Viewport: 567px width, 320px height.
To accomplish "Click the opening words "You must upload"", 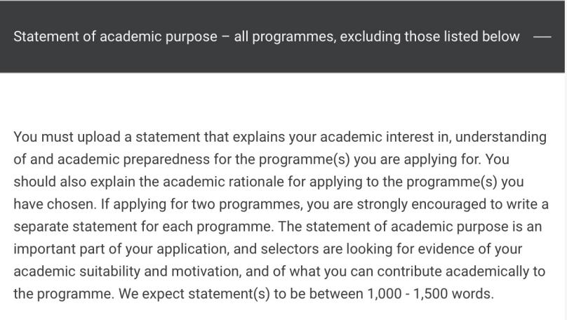I will click(x=67, y=137).
